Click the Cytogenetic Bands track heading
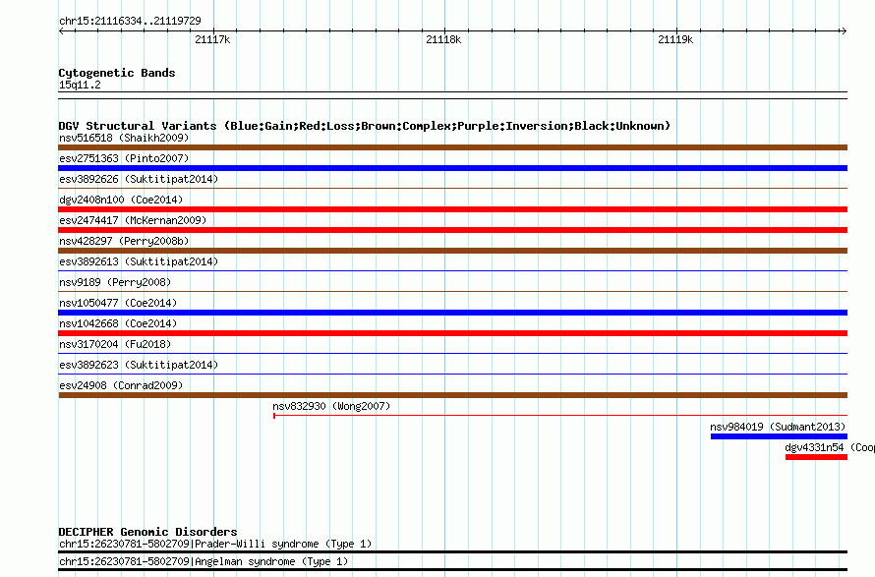Image resolution: width=875 pixels, height=577 pixels. click(117, 73)
